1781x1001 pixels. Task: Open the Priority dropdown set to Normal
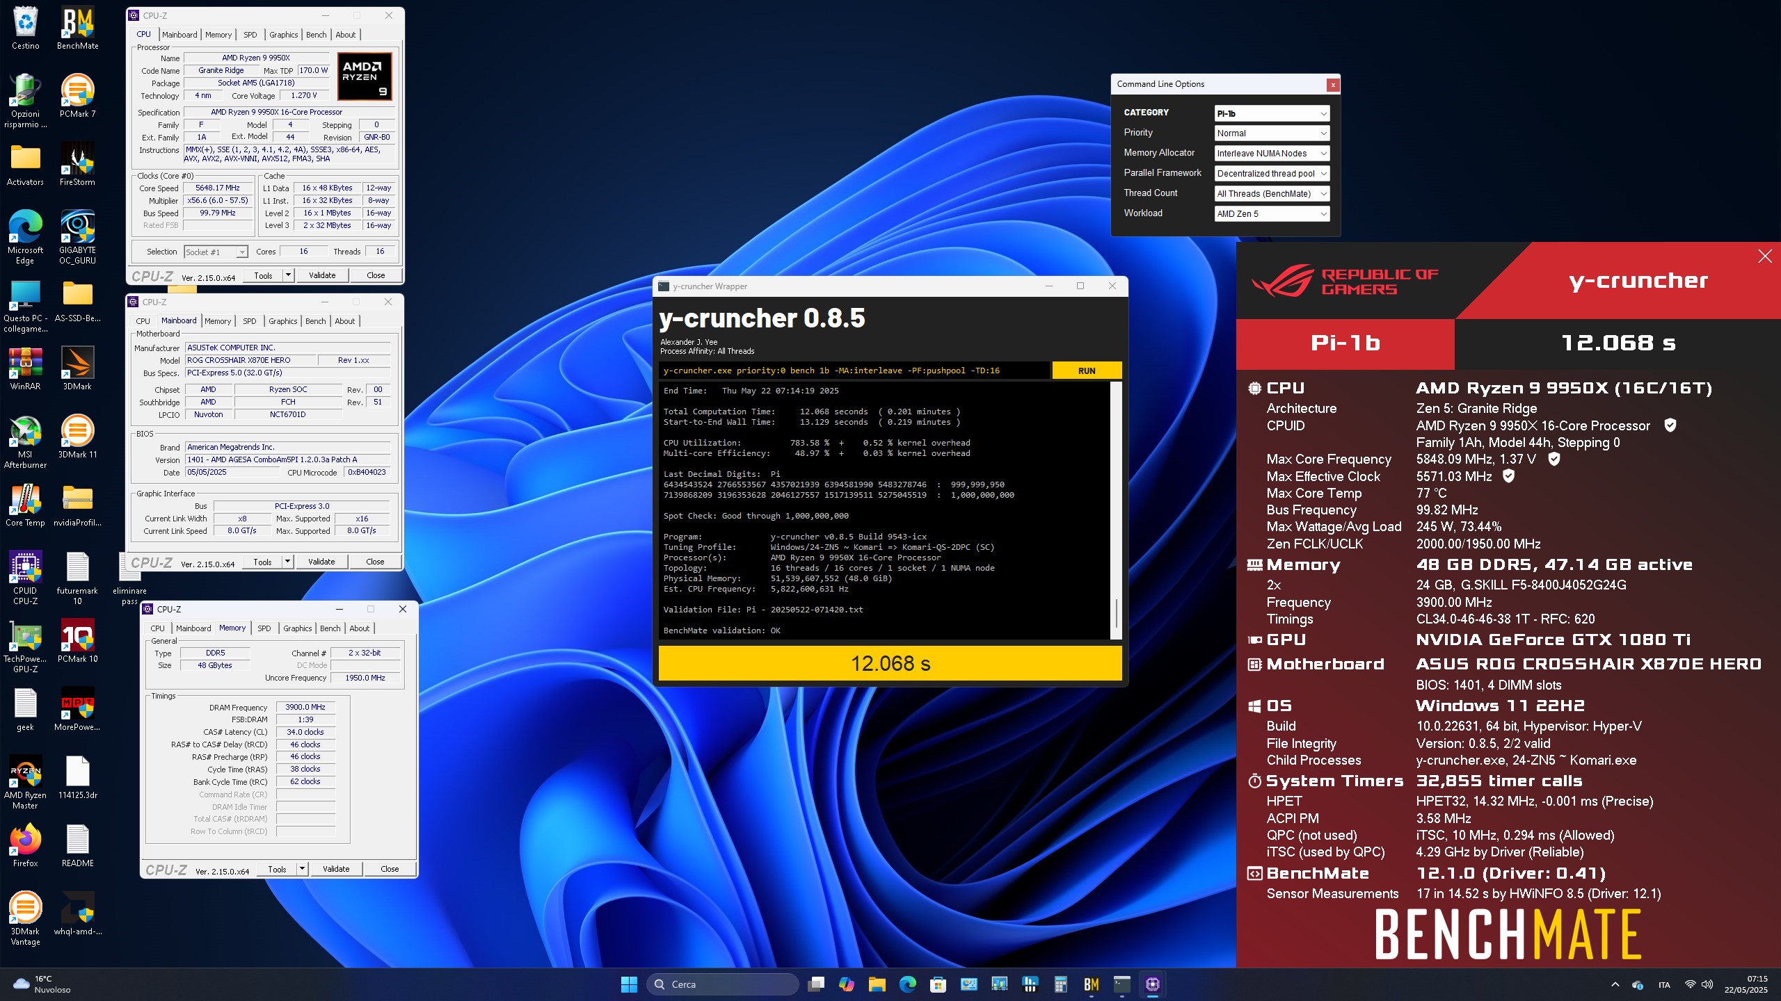pos(1272,133)
